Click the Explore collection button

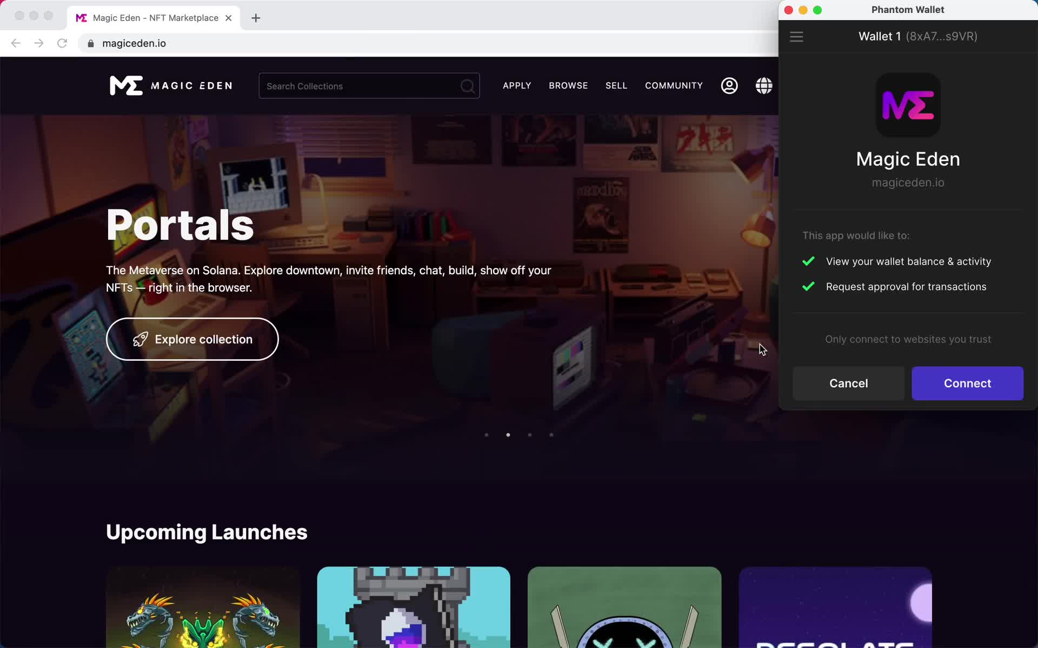coord(192,339)
